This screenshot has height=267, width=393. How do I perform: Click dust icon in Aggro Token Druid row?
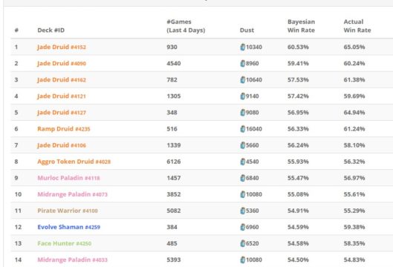[243, 162]
